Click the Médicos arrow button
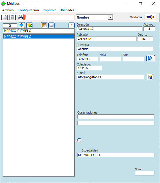The width and height of the screenshot is (160, 183). coord(150,17)
